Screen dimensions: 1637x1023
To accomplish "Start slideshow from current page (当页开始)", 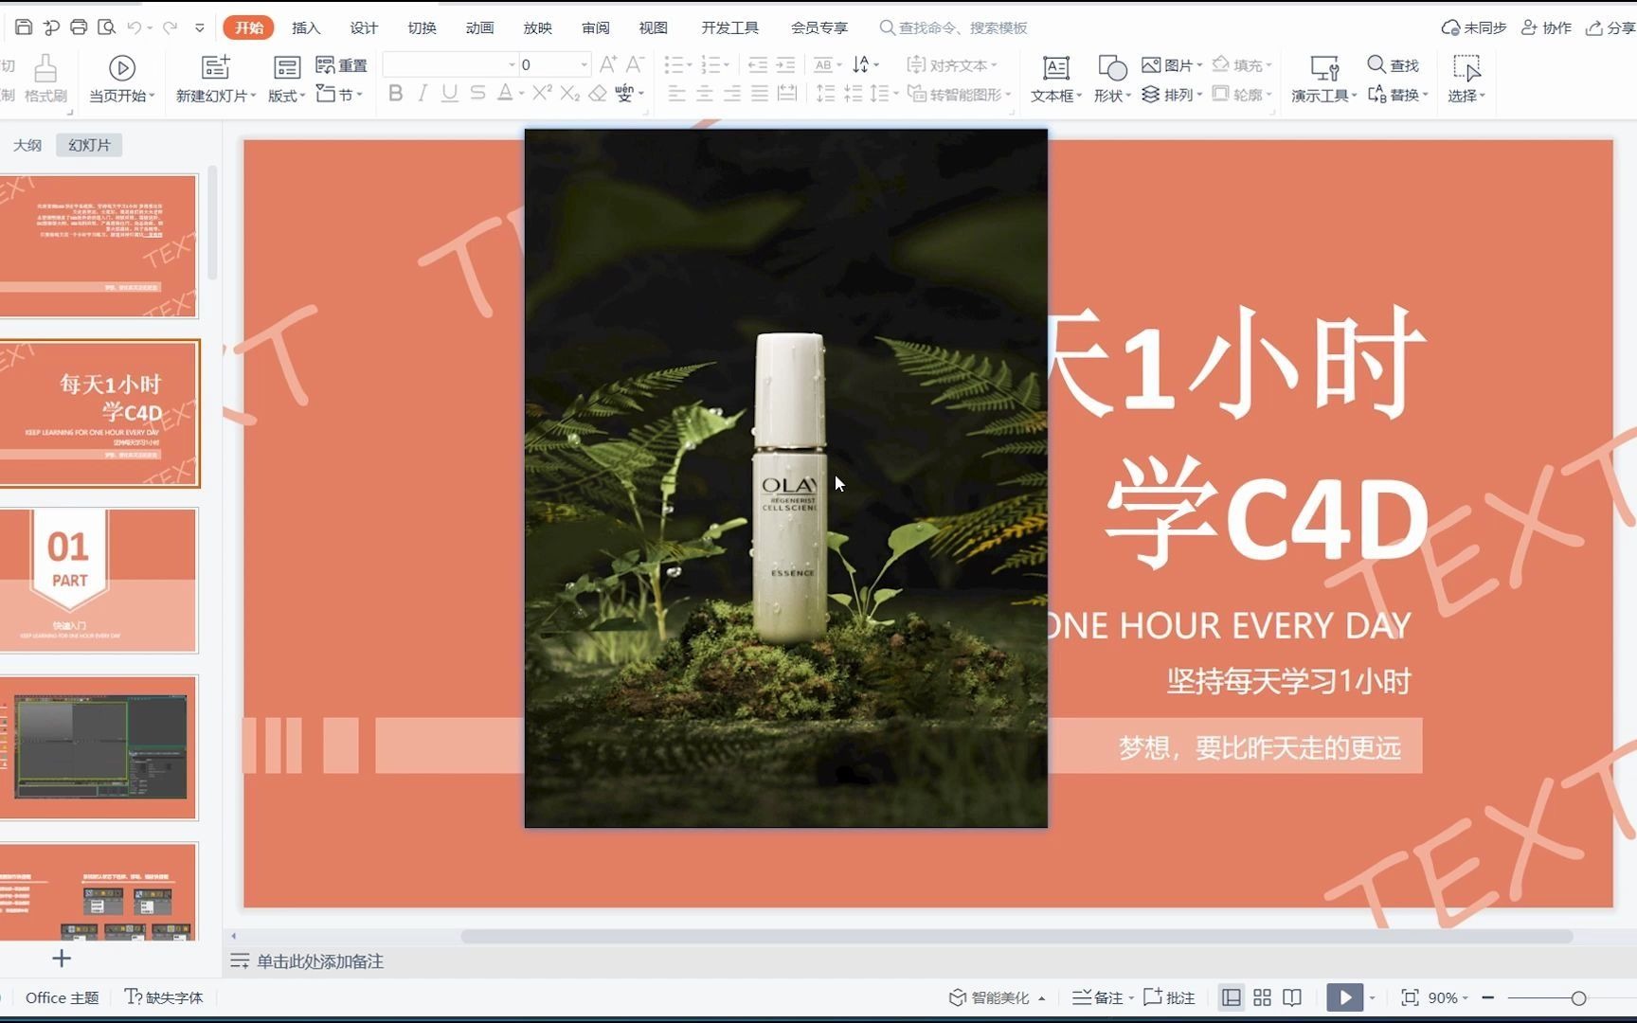I will [121, 78].
